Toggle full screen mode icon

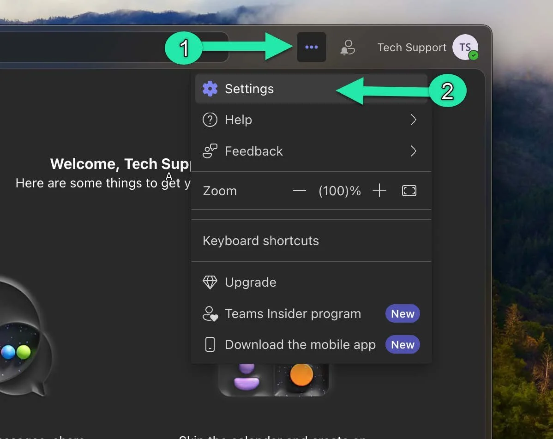409,191
